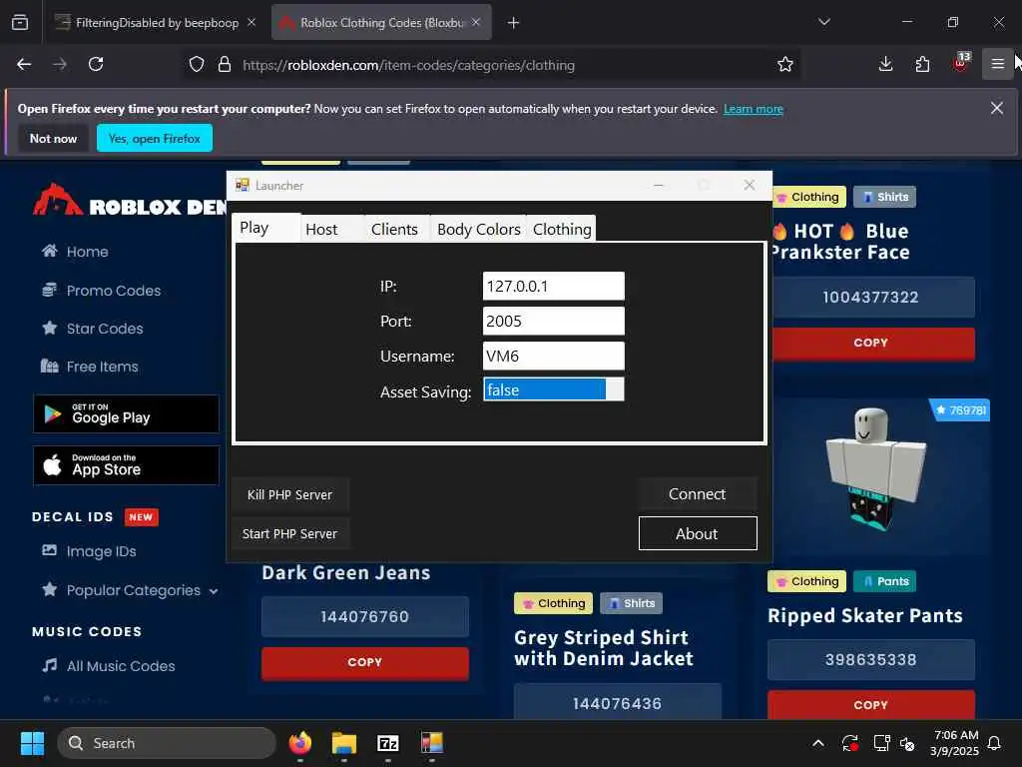Open a new Firefox tab
The image size is (1022, 767).
point(514,23)
